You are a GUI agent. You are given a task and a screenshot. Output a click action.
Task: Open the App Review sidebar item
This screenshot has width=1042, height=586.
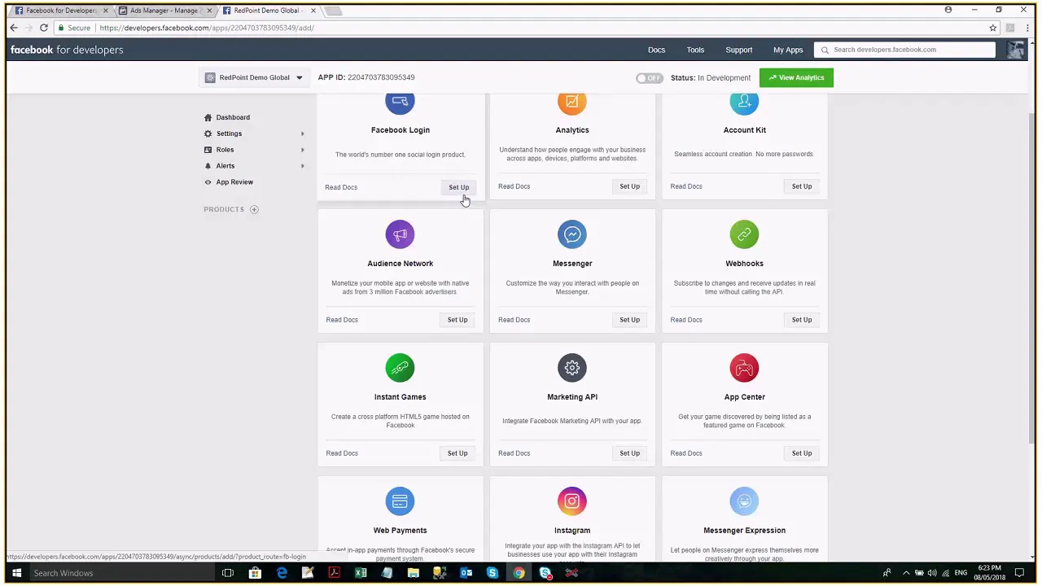click(x=234, y=182)
